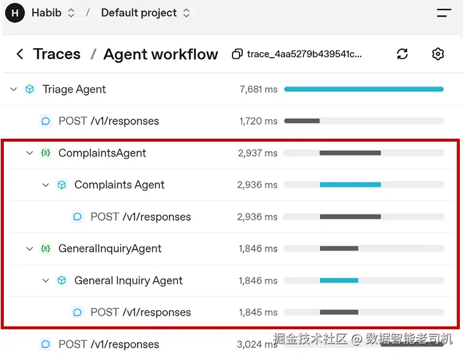This screenshot has width=463, height=356.
Task: Collapse the ComplaintsAgent handoff row
Action: pyautogui.click(x=30, y=153)
